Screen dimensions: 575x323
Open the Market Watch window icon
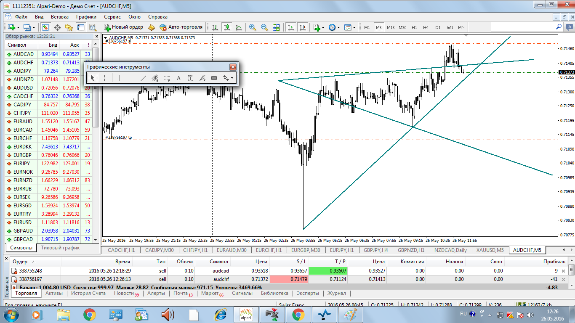coord(45,27)
